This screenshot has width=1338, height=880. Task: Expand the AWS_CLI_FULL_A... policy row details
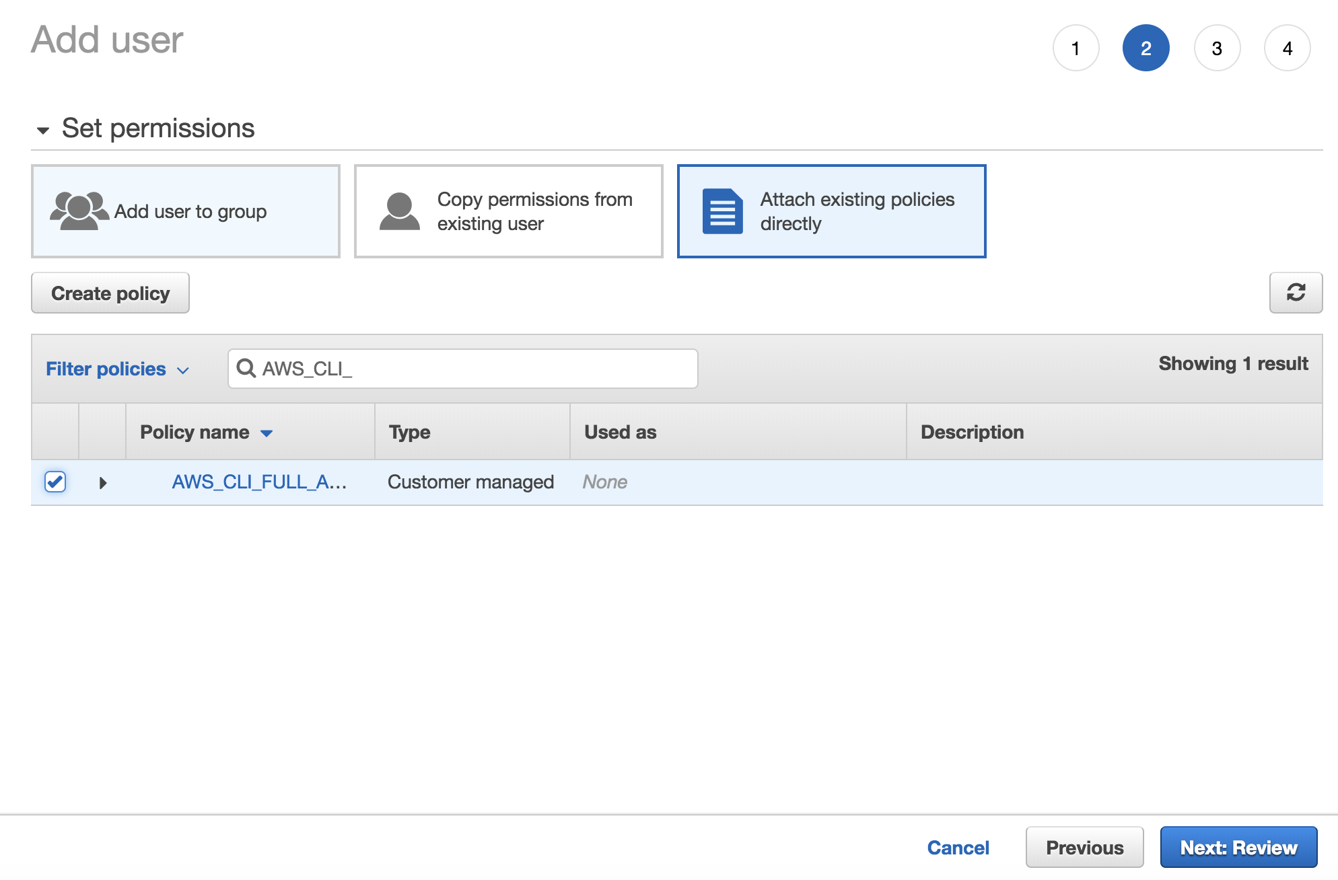coord(102,482)
